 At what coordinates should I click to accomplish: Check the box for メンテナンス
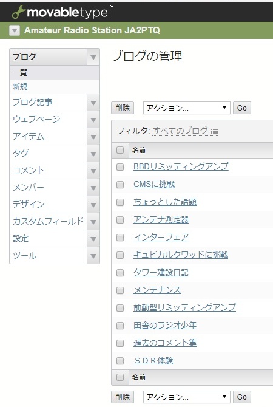(120, 290)
